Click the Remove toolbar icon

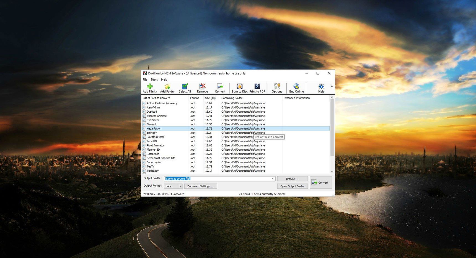pyautogui.click(x=202, y=88)
